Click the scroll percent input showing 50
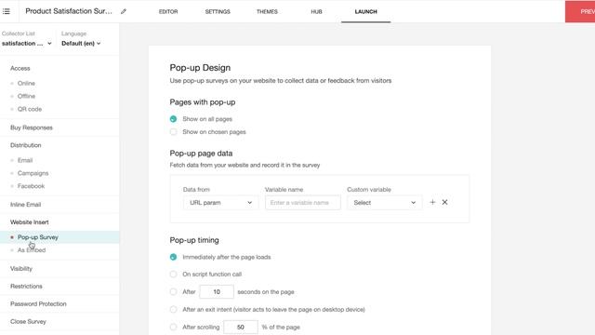Screen dimensions: 595x335 tap(241, 327)
